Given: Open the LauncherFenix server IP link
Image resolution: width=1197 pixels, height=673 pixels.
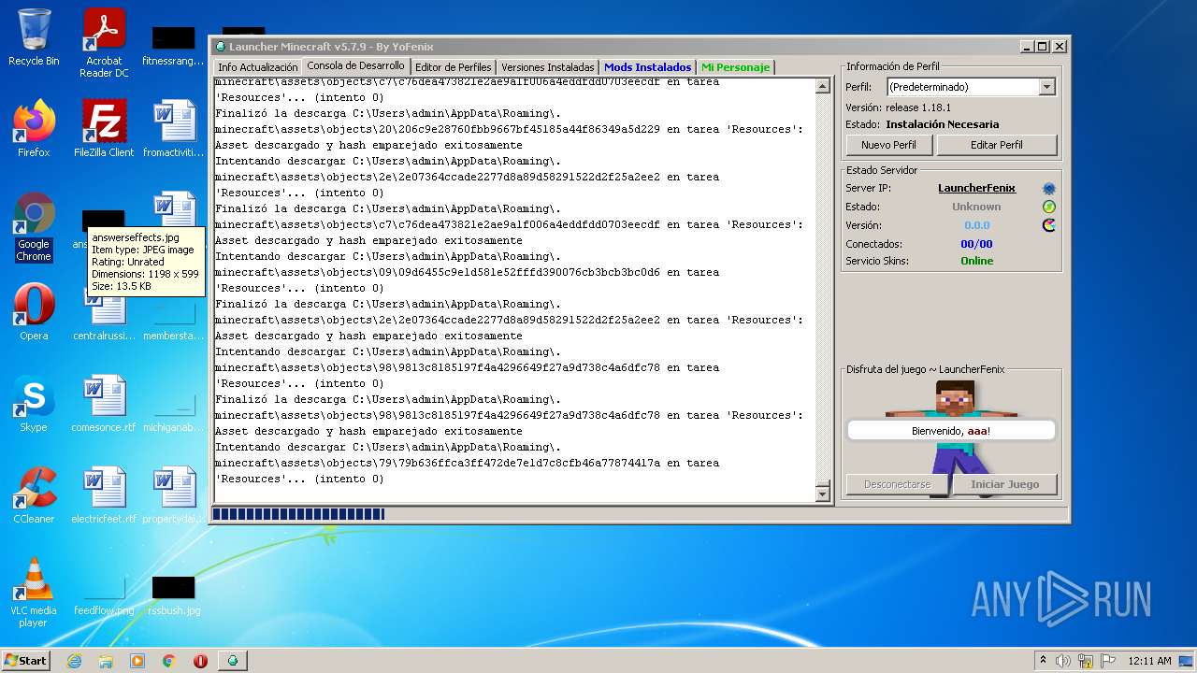Looking at the screenshot, I should [x=976, y=189].
